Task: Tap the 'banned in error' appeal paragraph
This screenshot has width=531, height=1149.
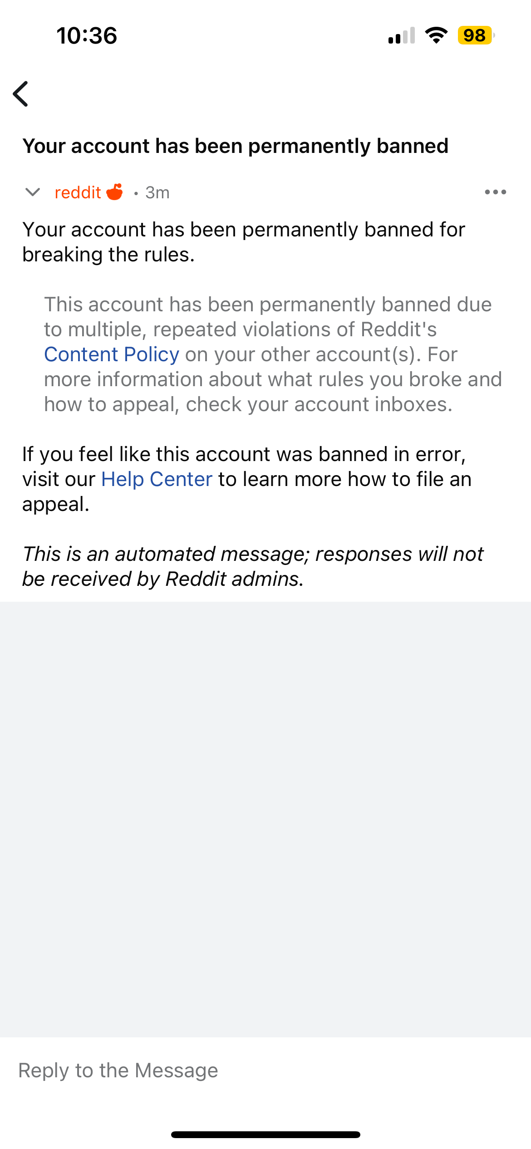Action: pyautogui.click(x=247, y=479)
